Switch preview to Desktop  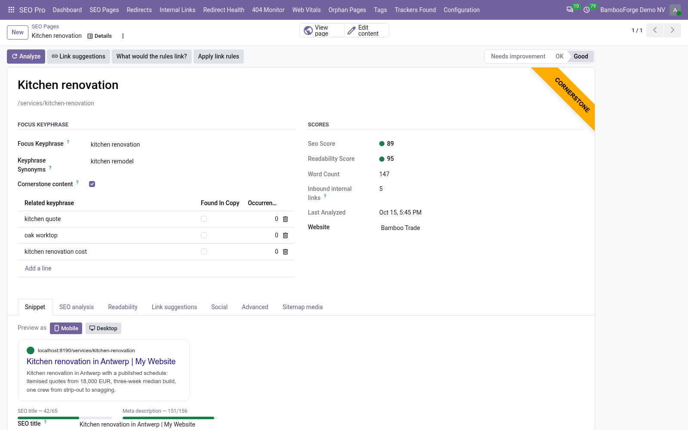click(x=103, y=328)
